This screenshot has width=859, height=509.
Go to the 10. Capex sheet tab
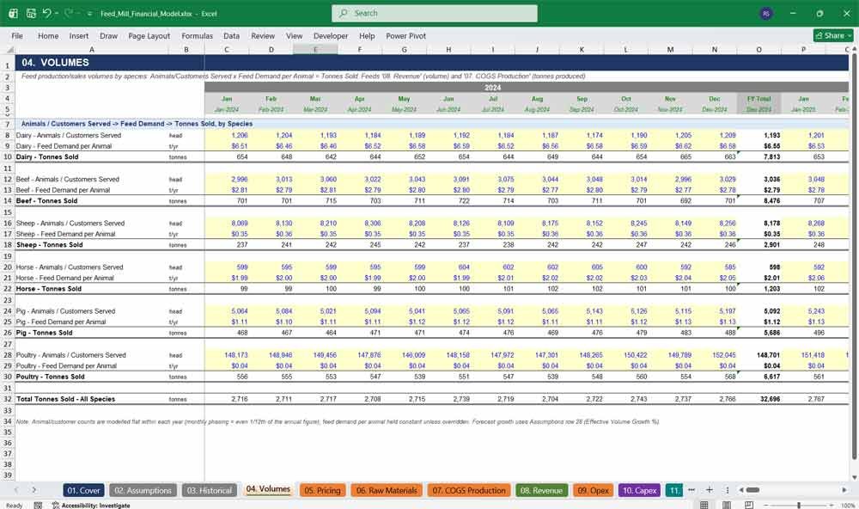pos(639,490)
